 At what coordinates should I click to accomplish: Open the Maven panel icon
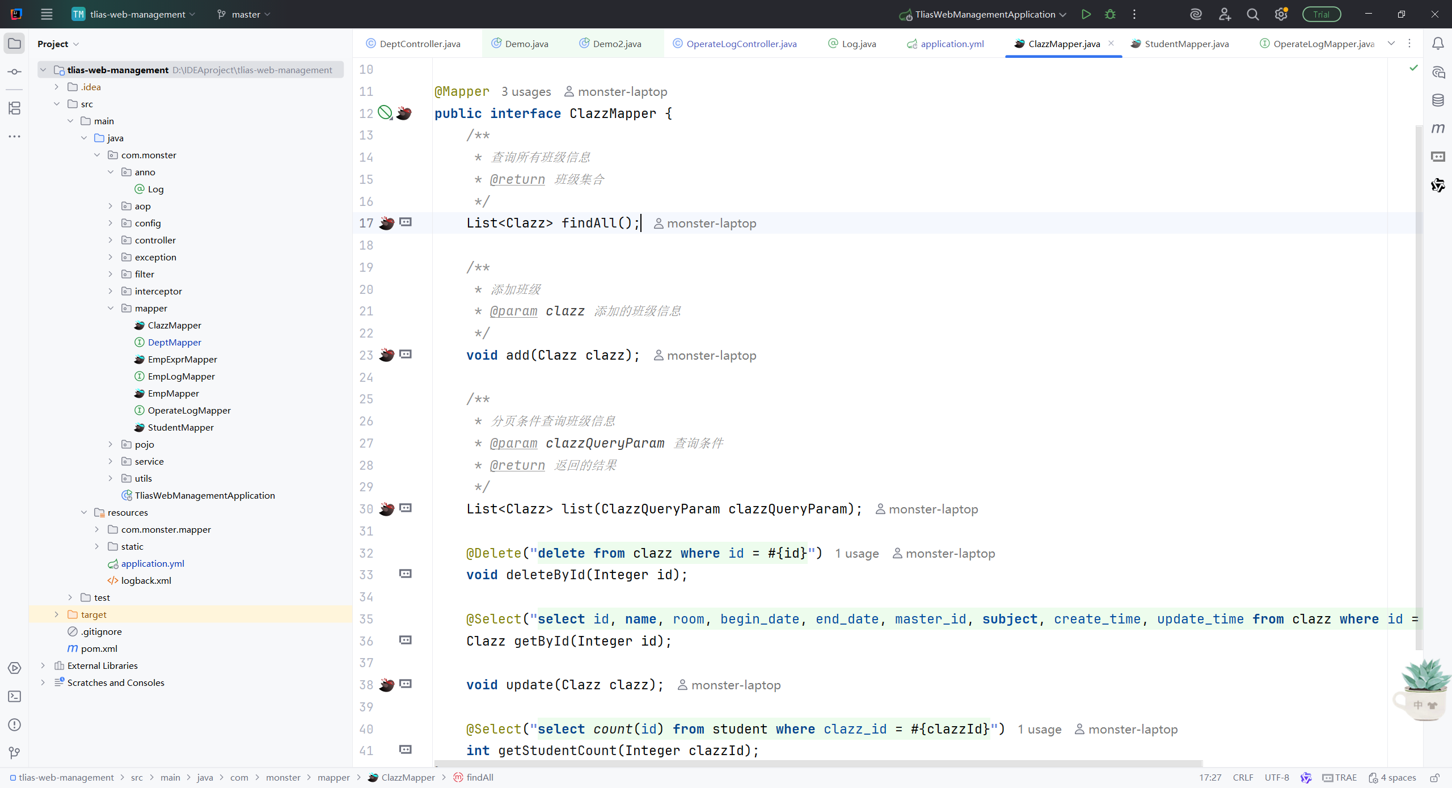pos(1439,129)
